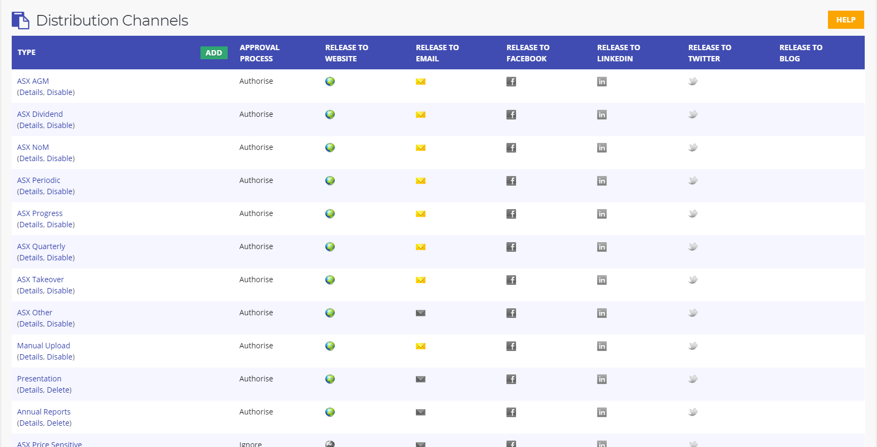Click Authorise text in ASX Takeover row
The width and height of the screenshot is (877, 447).
(x=256, y=280)
